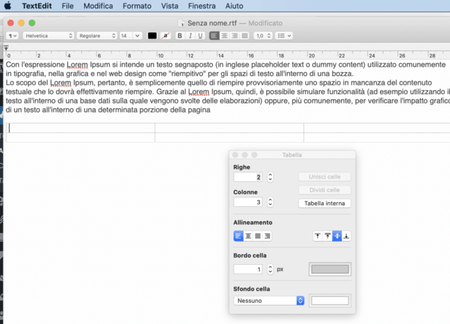Viewport: 450px width, 324px height.
Task: Open the Regolare font style dropdown
Action: click(97, 35)
